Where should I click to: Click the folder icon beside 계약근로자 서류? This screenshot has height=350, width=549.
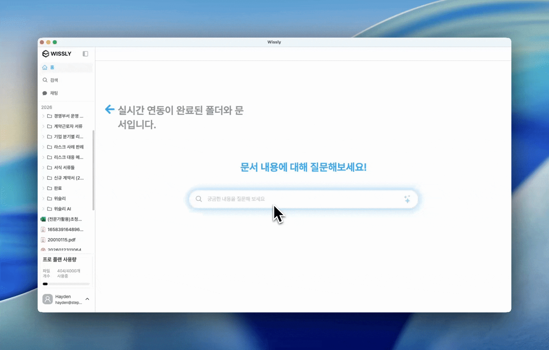click(50, 126)
